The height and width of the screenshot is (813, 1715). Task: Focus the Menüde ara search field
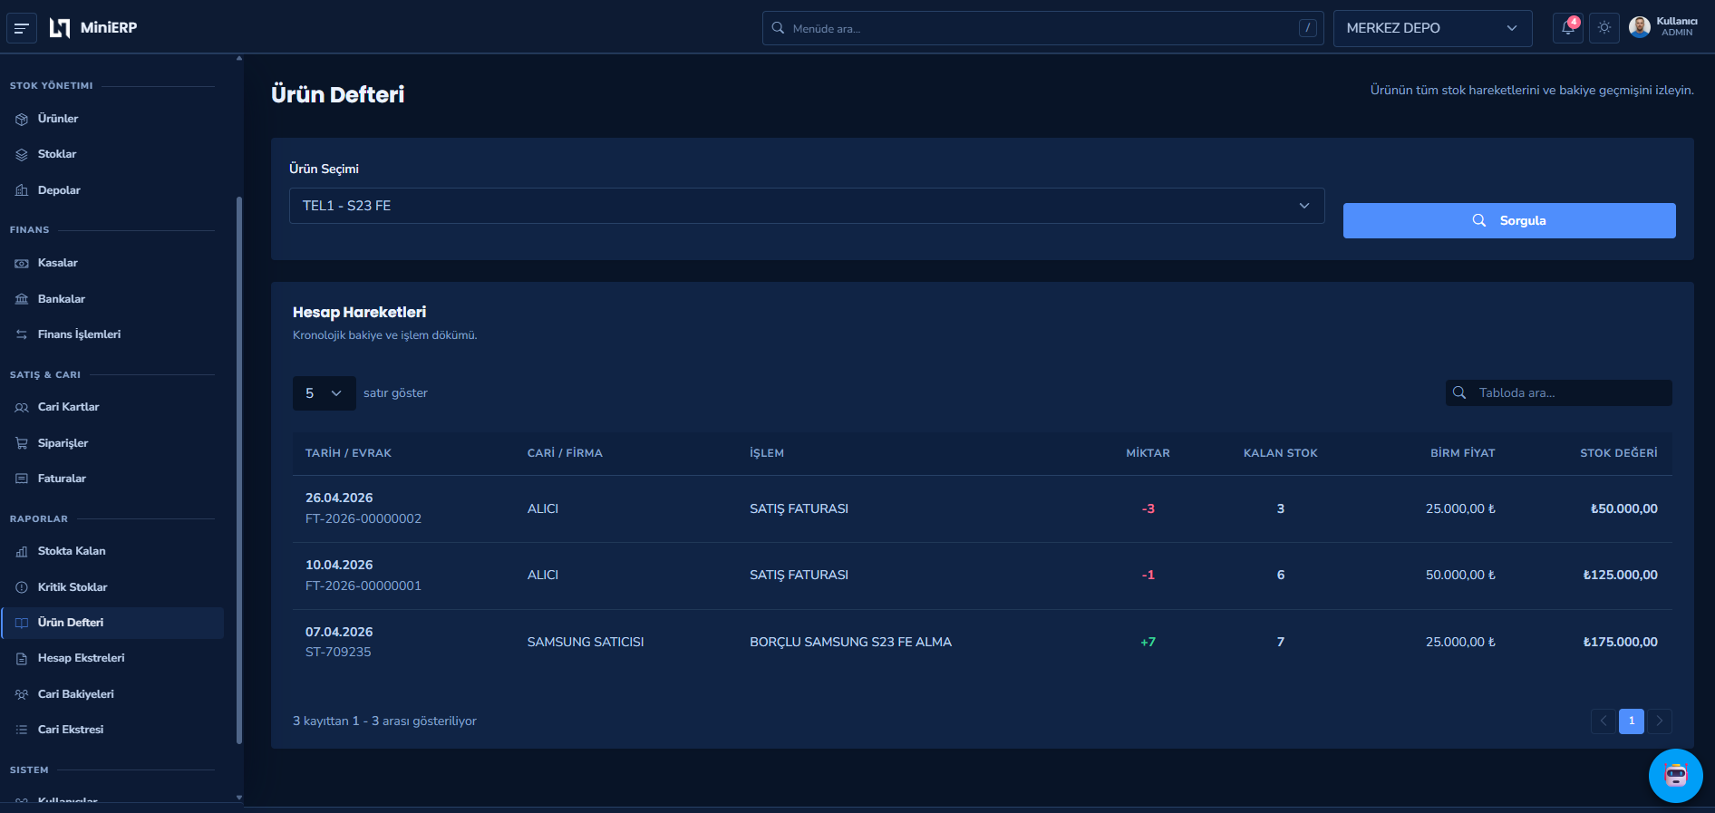[1042, 28]
